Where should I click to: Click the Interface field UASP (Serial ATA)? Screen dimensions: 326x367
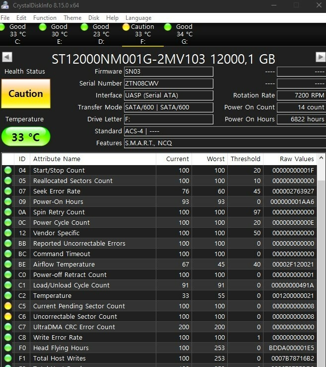tap(168, 95)
